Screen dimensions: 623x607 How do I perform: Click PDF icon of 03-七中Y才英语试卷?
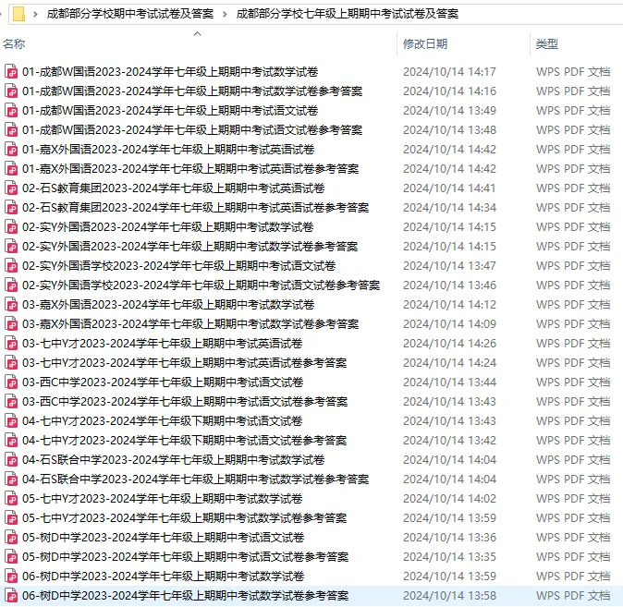(x=11, y=343)
